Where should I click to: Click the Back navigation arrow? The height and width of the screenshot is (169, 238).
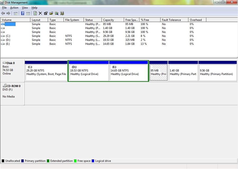click(x=3, y=13)
